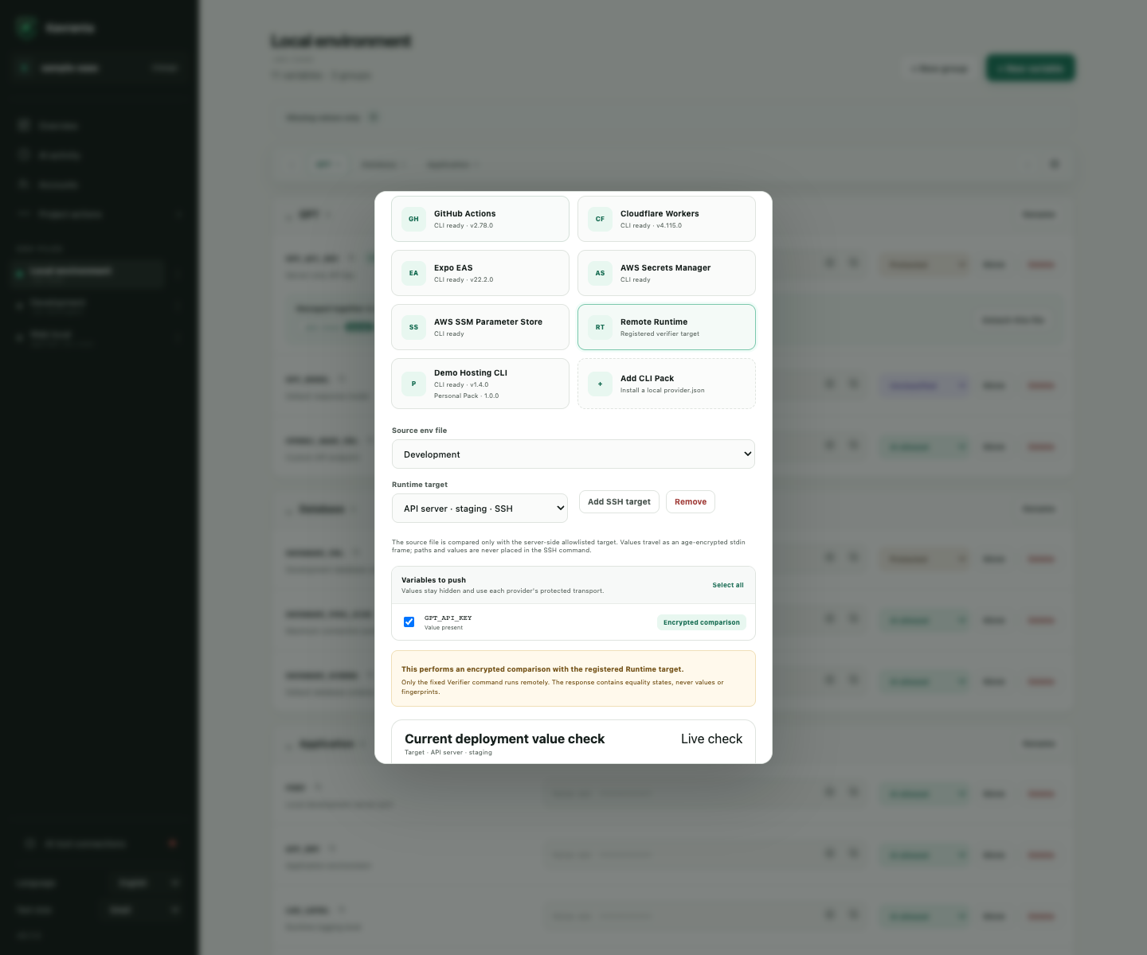This screenshot has height=955, width=1147.
Task: Click the P icon of Demo Hosting CLI
Action: click(x=413, y=384)
